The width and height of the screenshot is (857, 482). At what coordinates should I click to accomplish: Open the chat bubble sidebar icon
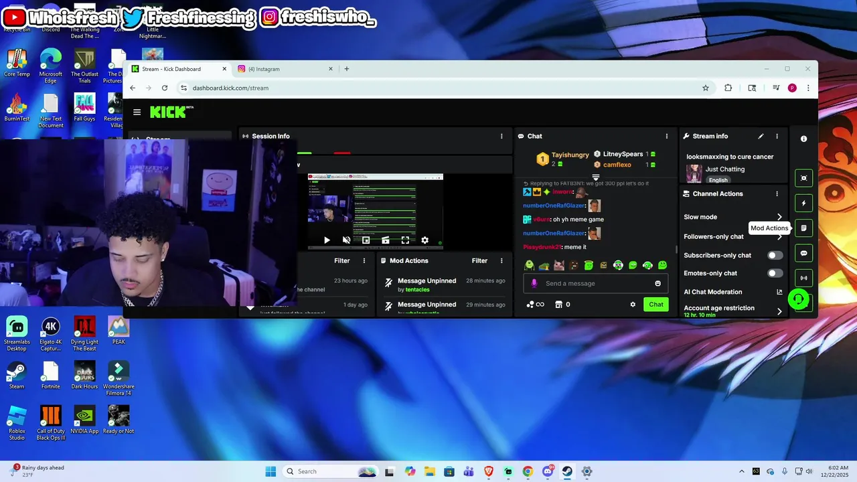(x=804, y=253)
